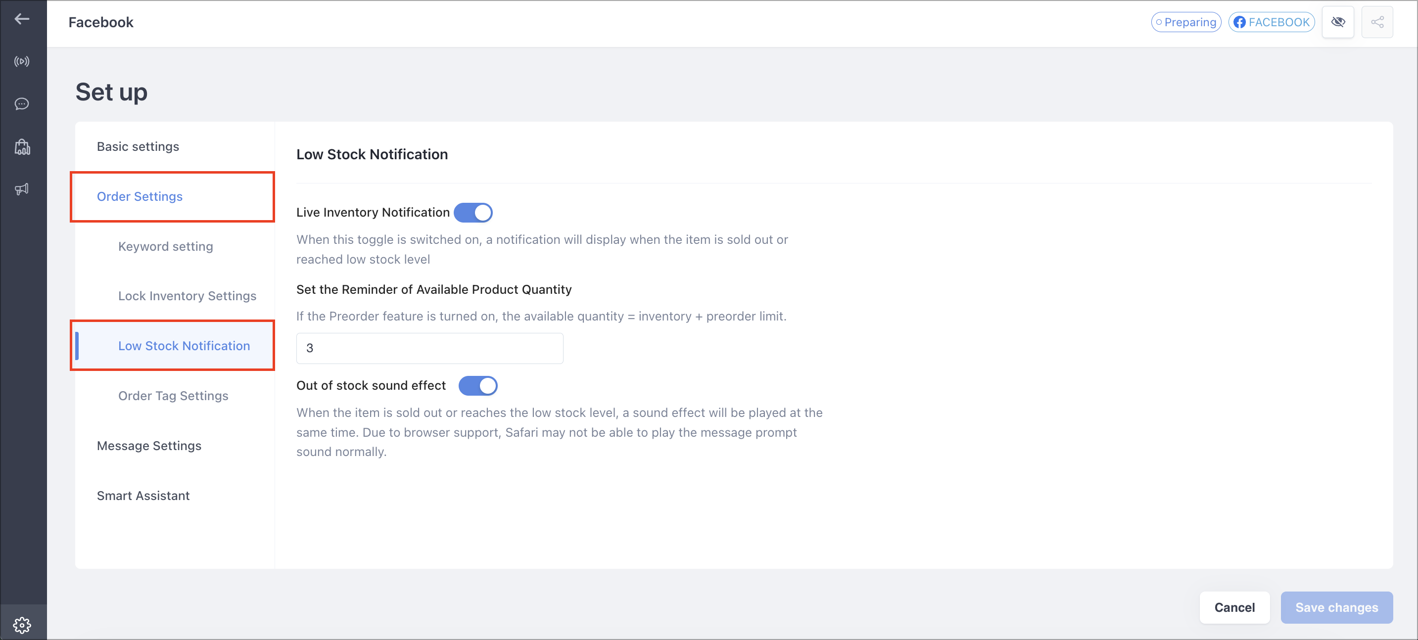Click the available product quantity input field
Viewport: 1418px width, 640px height.
tap(429, 348)
